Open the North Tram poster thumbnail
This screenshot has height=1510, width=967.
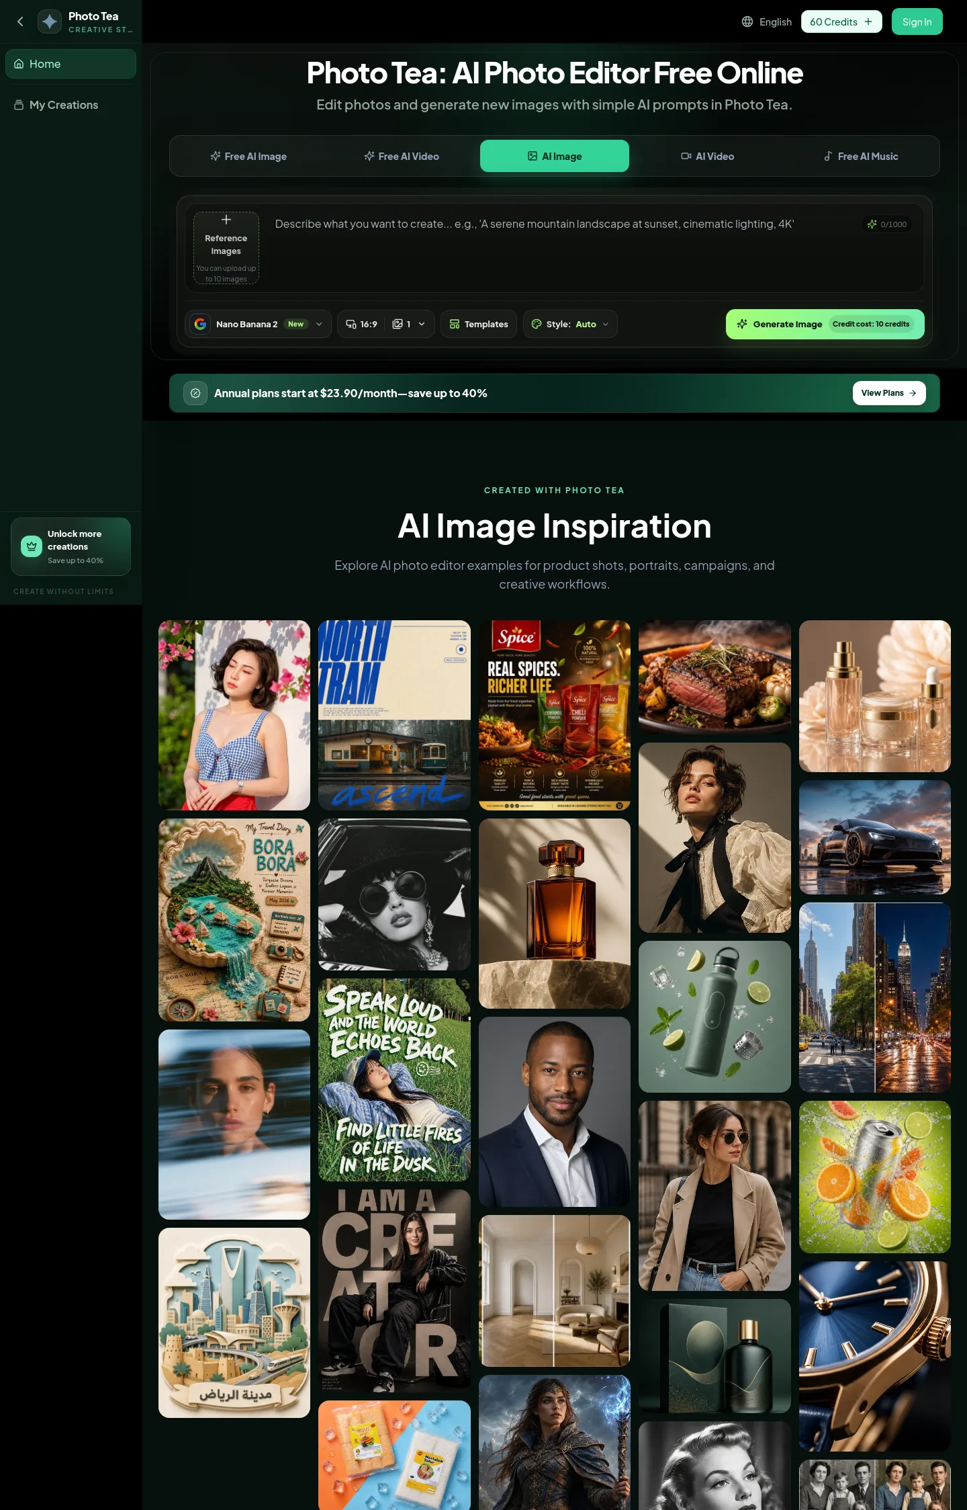coord(394,715)
